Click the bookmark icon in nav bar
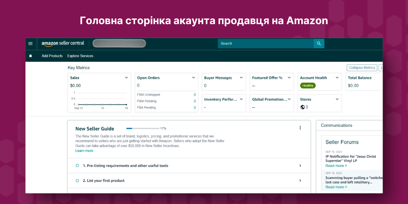The height and width of the screenshot is (204, 408). click(31, 56)
